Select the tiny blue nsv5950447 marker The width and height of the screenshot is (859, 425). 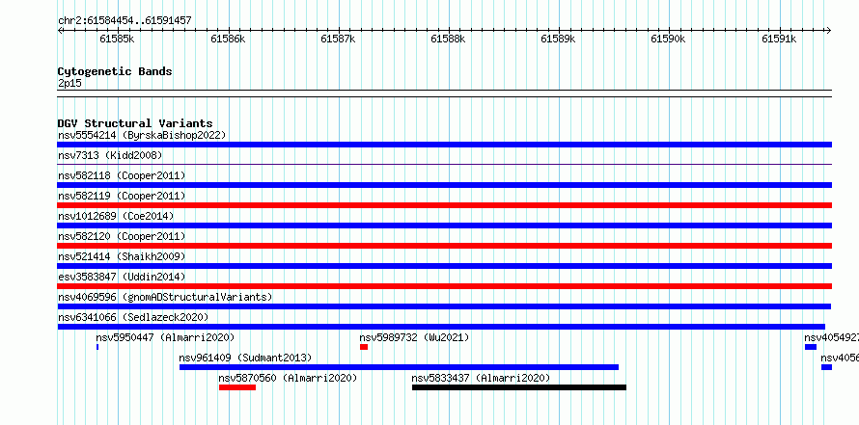[97, 347]
